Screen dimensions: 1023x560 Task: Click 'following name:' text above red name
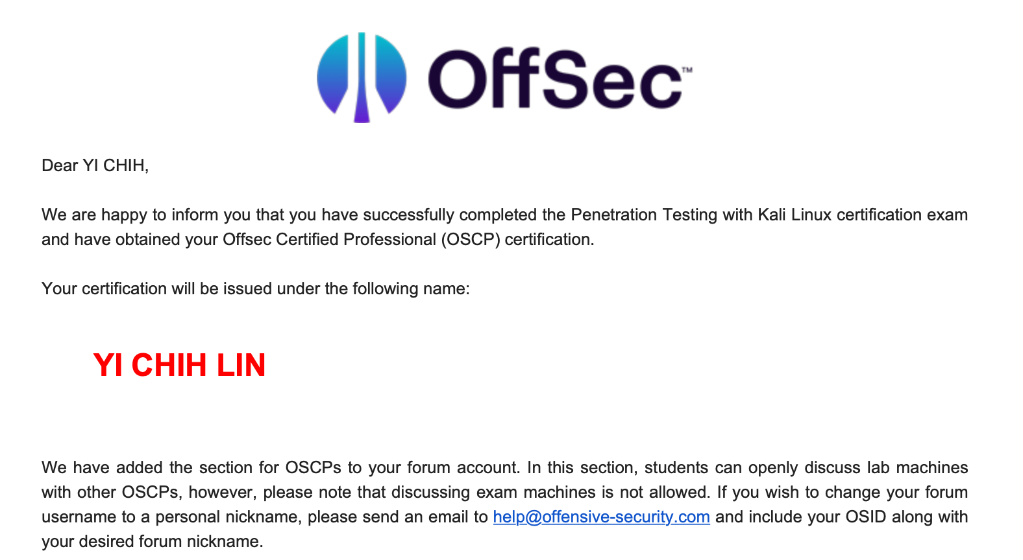410,288
